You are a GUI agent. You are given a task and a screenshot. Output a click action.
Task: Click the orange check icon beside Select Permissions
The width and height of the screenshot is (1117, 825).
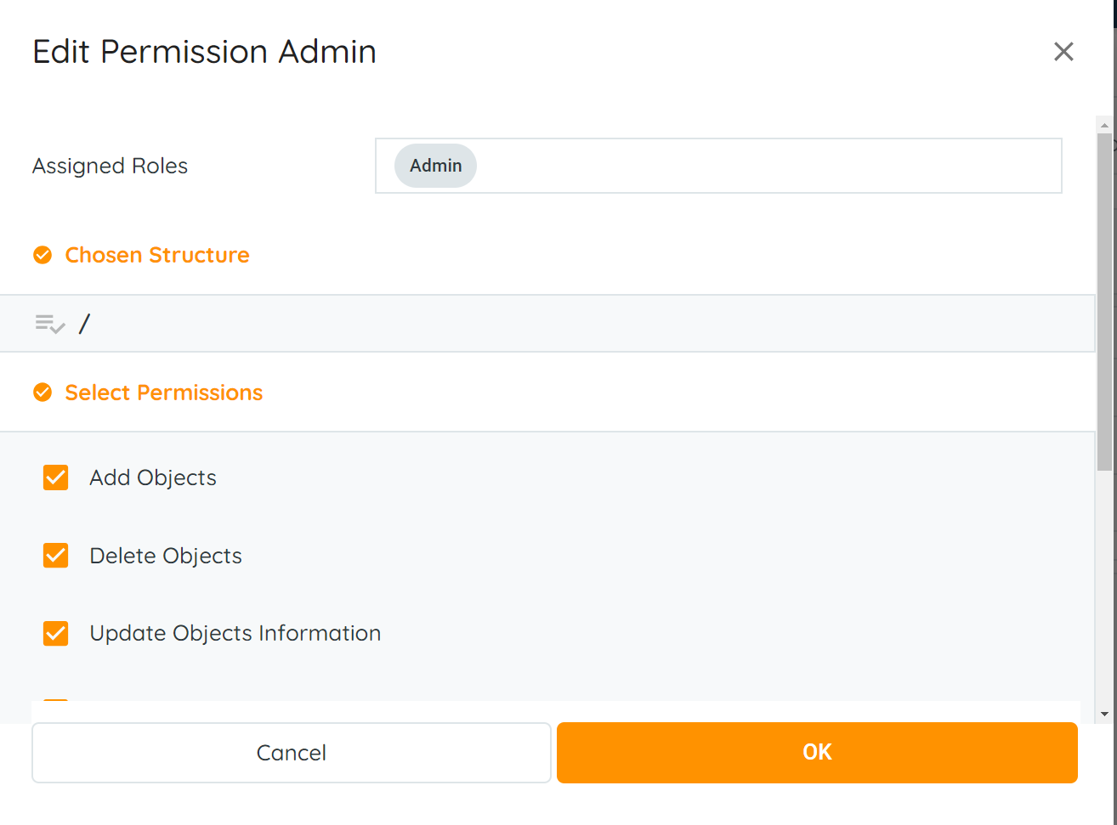(43, 393)
